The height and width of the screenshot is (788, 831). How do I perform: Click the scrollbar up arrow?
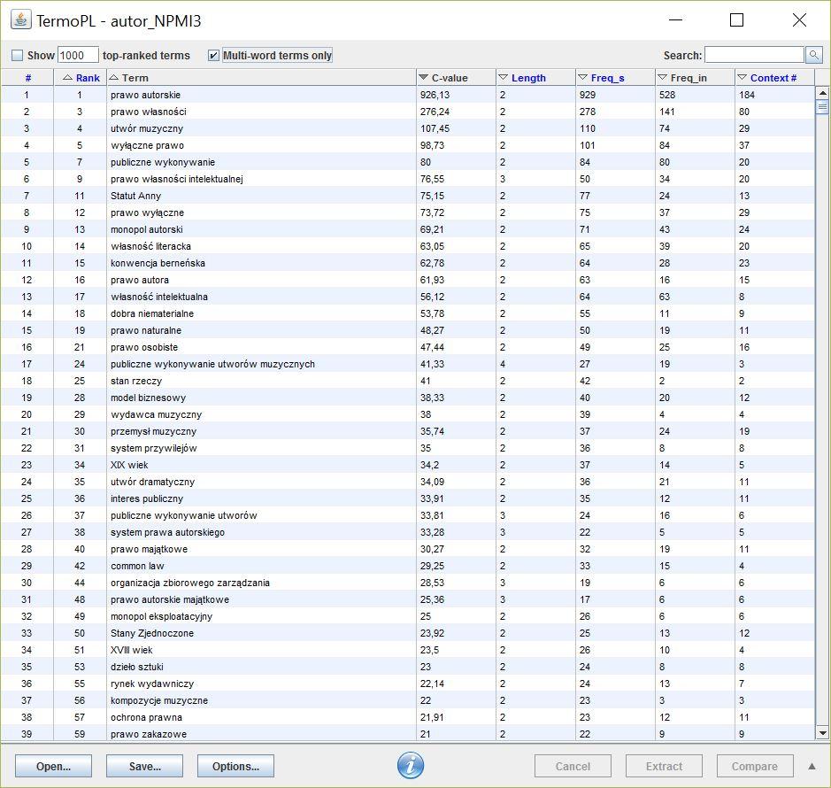click(822, 93)
